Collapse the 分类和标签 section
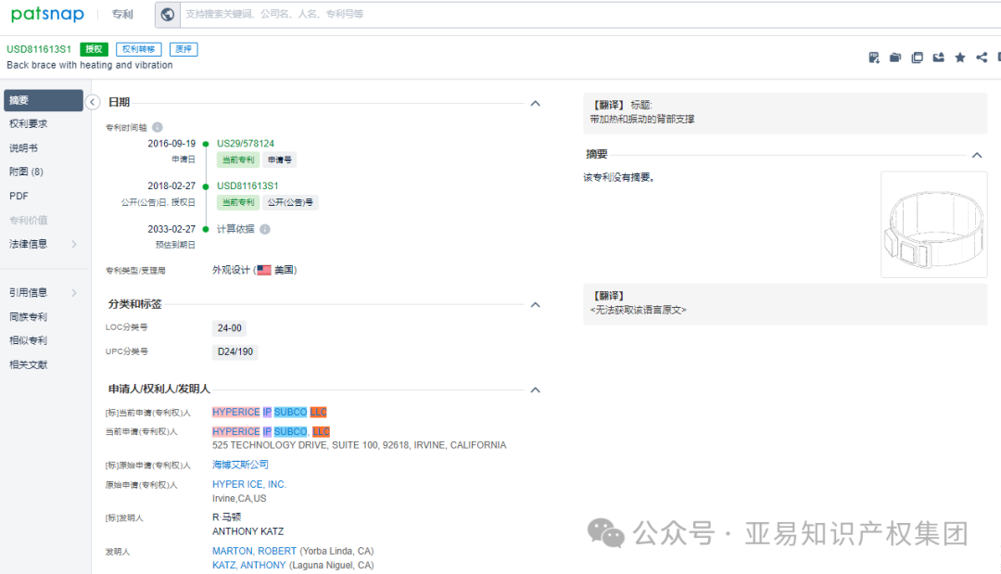The image size is (1001, 574). tap(535, 304)
